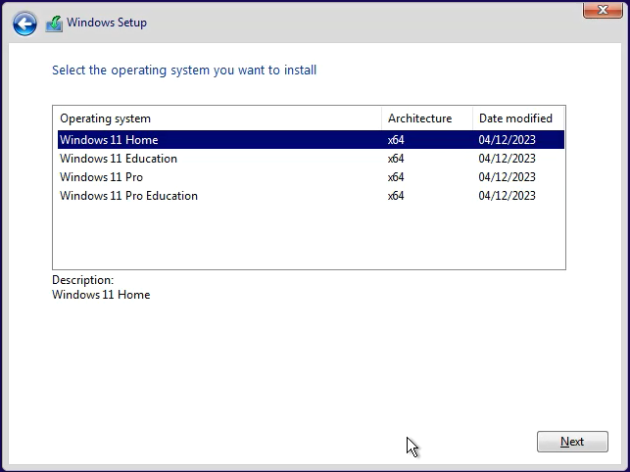The image size is (630, 472).
Task: Pick the Windows 11 Pro Education entry
Action: (128, 196)
